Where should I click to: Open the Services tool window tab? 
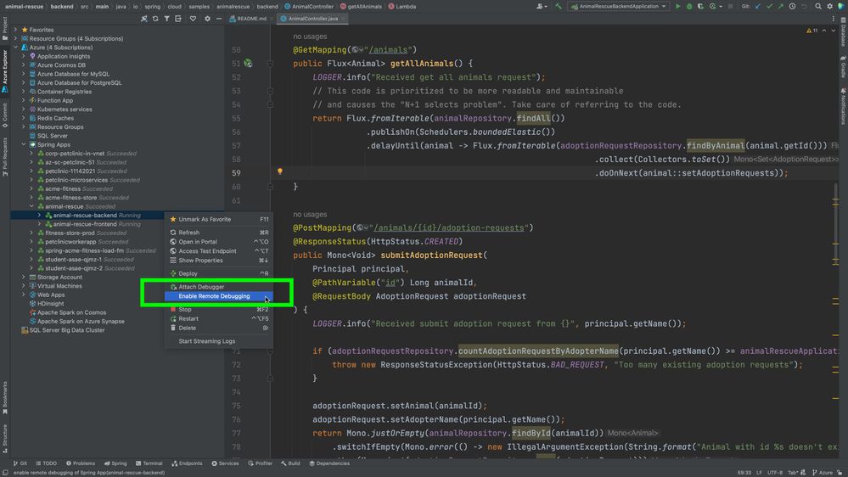tap(225, 463)
